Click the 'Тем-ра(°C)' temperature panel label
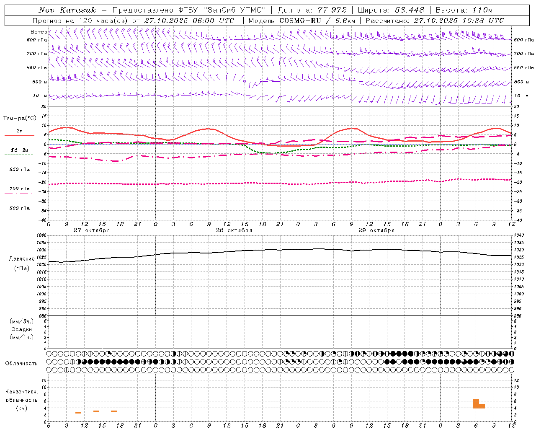The width and height of the screenshot is (536, 429). coord(20,119)
